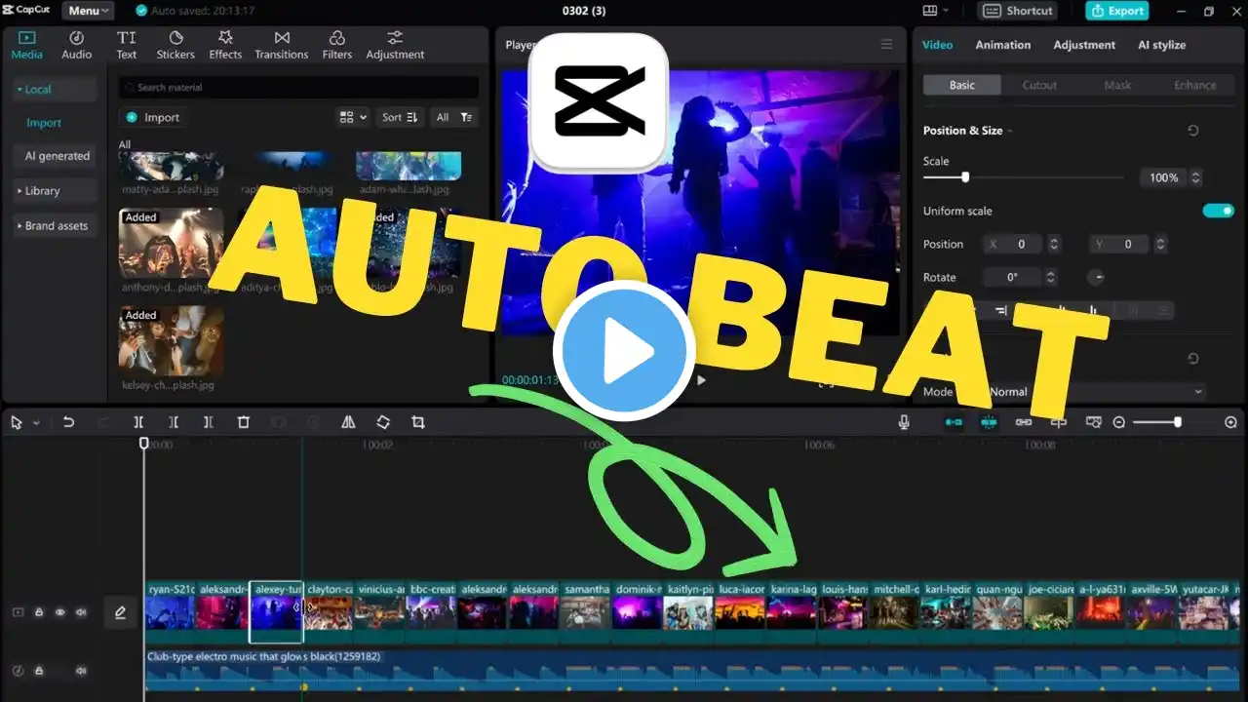
Task: Open the Sort options
Action: (x=400, y=117)
